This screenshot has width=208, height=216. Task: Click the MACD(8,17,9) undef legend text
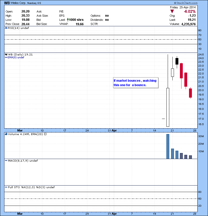pos(23,161)
